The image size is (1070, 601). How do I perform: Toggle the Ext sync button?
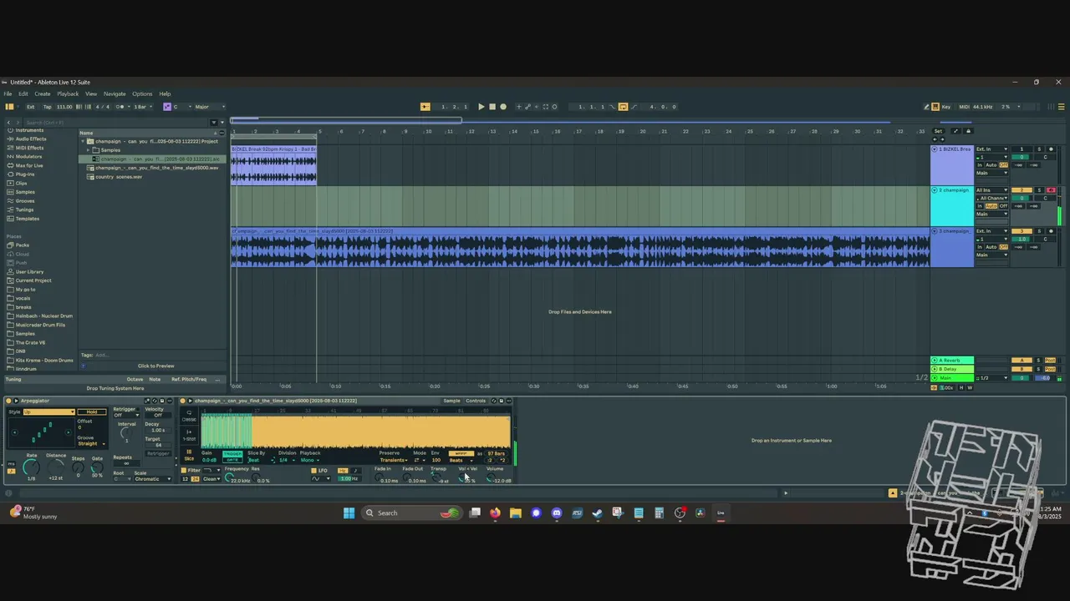point(31,107)
